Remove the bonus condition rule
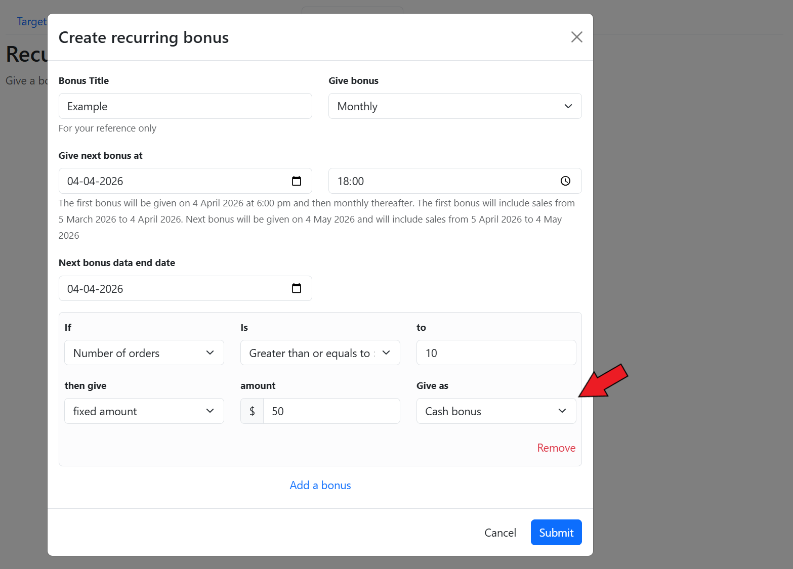 [x=556, y=448]
